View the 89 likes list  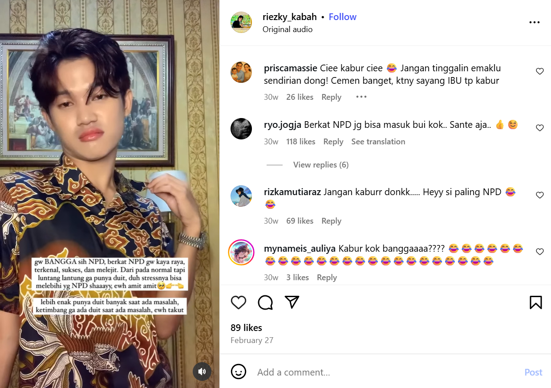(x=246, y=328)
